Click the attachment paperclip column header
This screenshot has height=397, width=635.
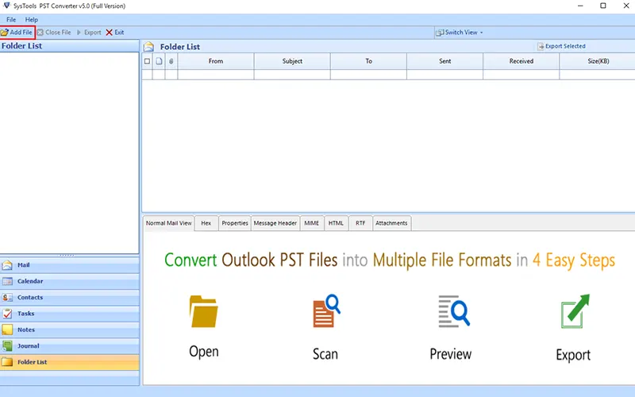click(x=171, y=61)
